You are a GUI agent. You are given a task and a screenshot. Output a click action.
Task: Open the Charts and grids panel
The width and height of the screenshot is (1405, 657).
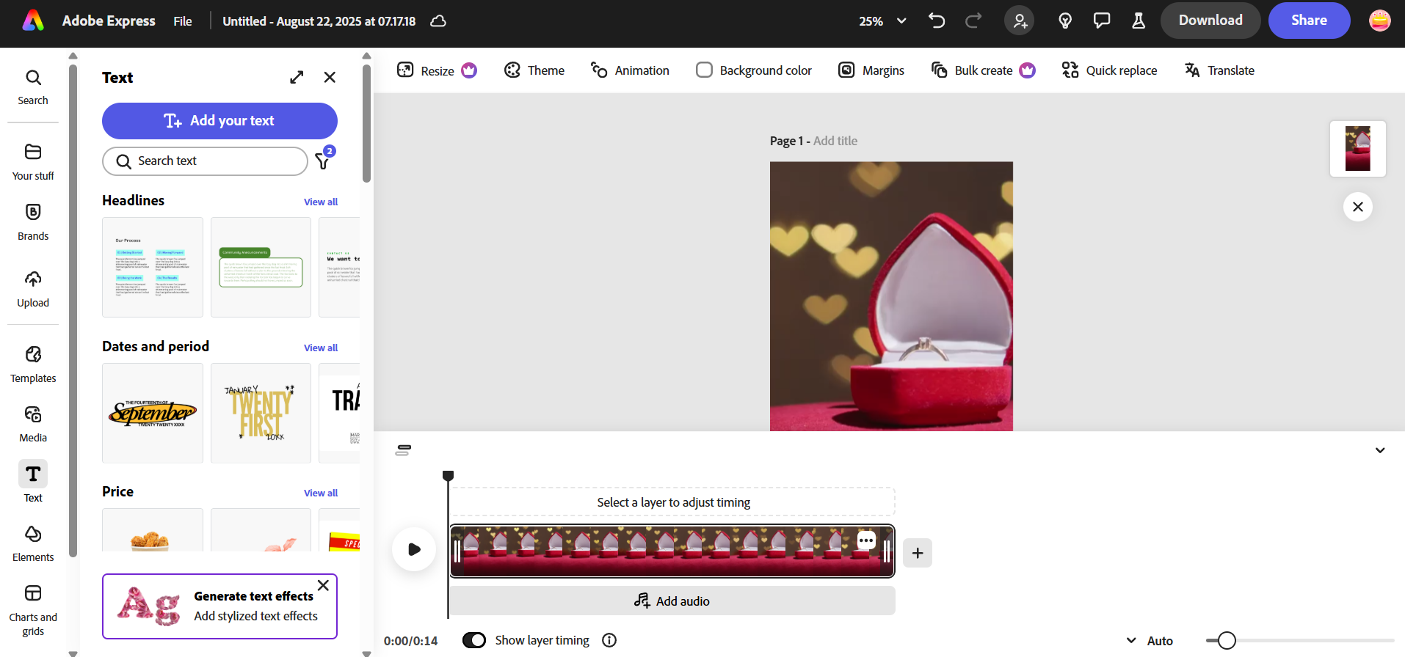click(33, 610)
